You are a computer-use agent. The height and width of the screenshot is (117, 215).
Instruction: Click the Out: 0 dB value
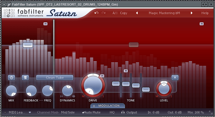pos(175,112)
